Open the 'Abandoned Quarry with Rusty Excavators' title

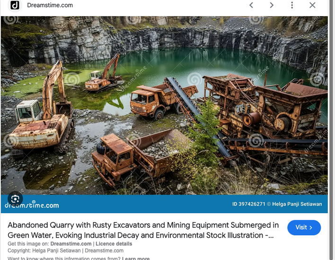point(143,230)
